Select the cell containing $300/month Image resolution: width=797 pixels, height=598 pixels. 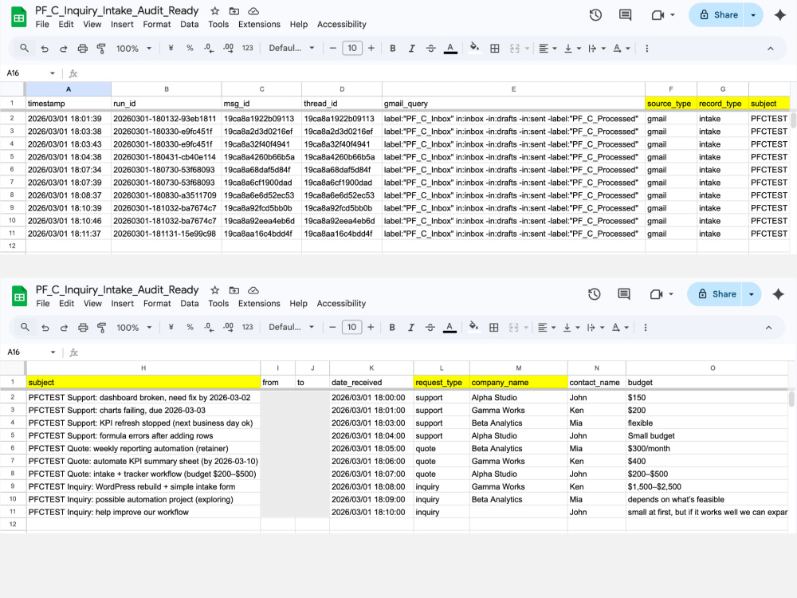click(x=707, y=448)
